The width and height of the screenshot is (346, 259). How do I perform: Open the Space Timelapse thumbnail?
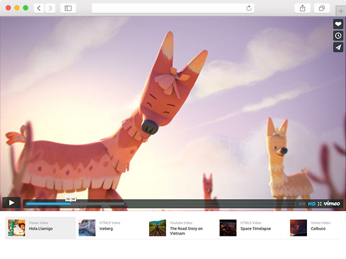point(228,228)
